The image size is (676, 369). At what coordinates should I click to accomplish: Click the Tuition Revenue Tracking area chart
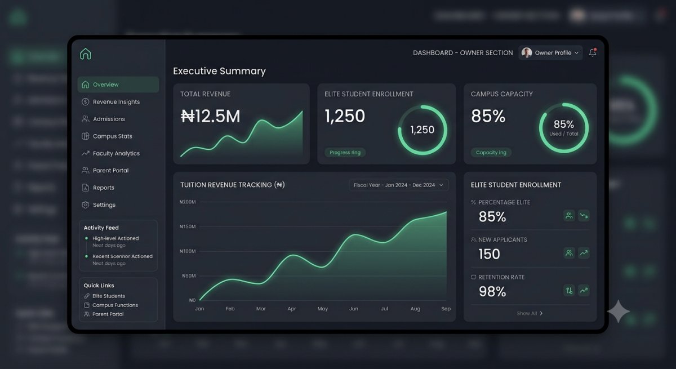323,256
